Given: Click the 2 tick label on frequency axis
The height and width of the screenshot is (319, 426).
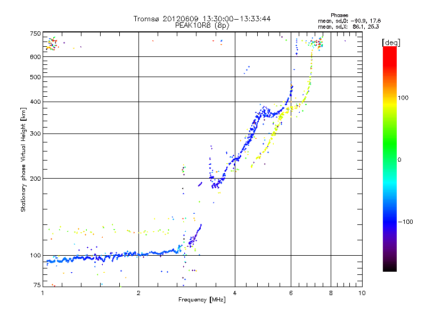Looking at the screenshot, I should [138, 293].
